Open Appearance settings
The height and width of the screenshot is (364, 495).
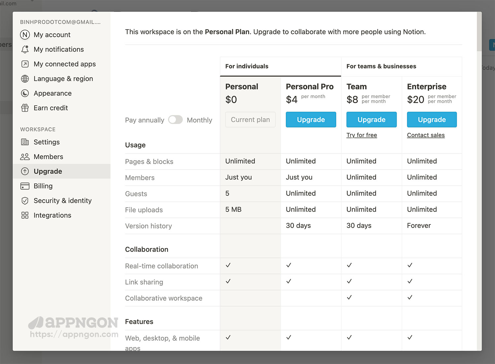coord(61,93)
